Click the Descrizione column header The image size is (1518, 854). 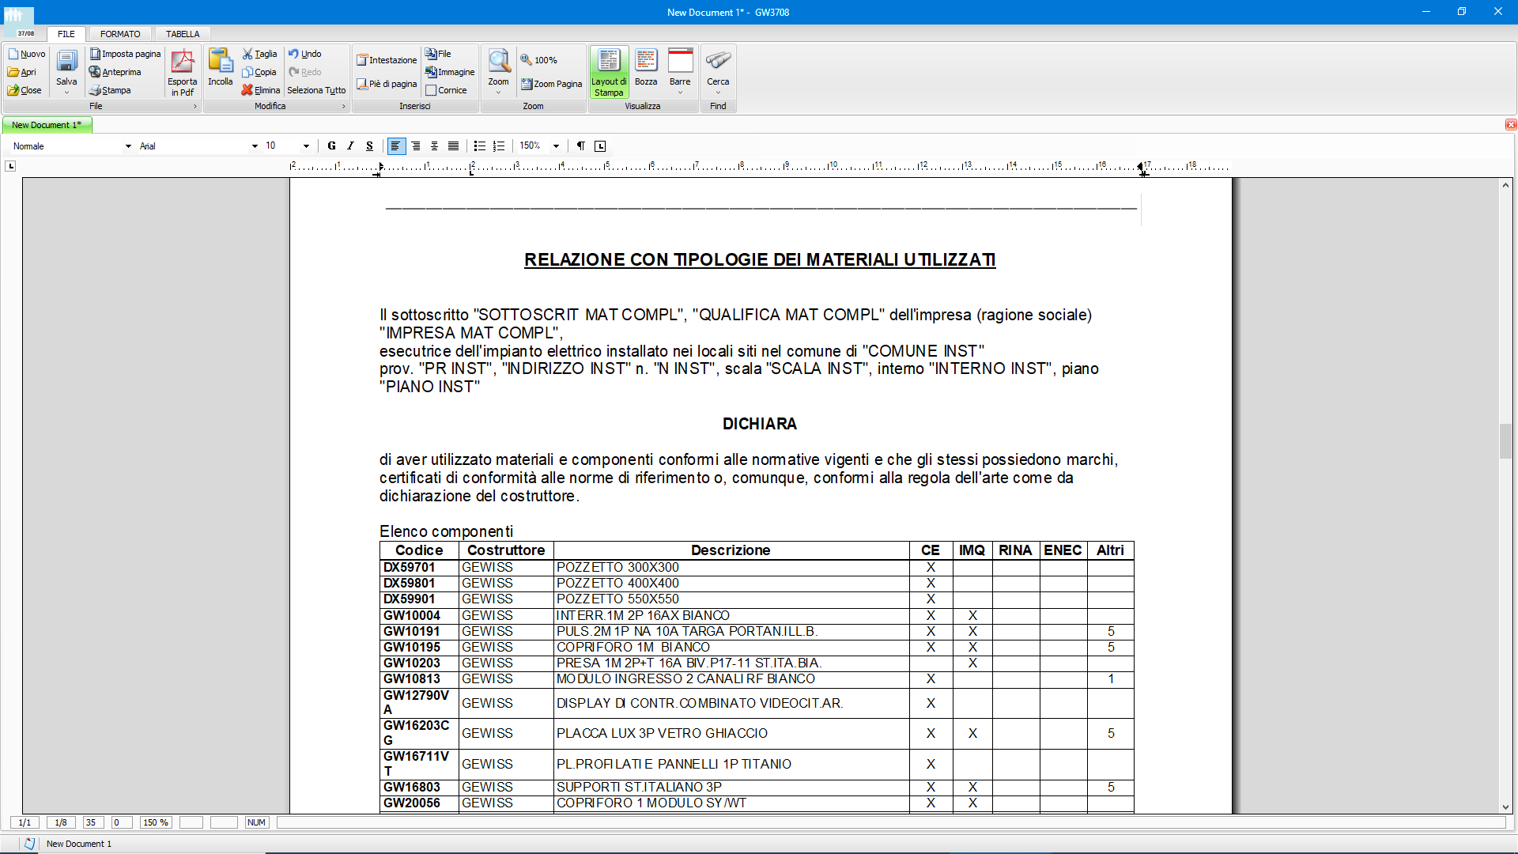pyautogui.click(x=731, y=550)
